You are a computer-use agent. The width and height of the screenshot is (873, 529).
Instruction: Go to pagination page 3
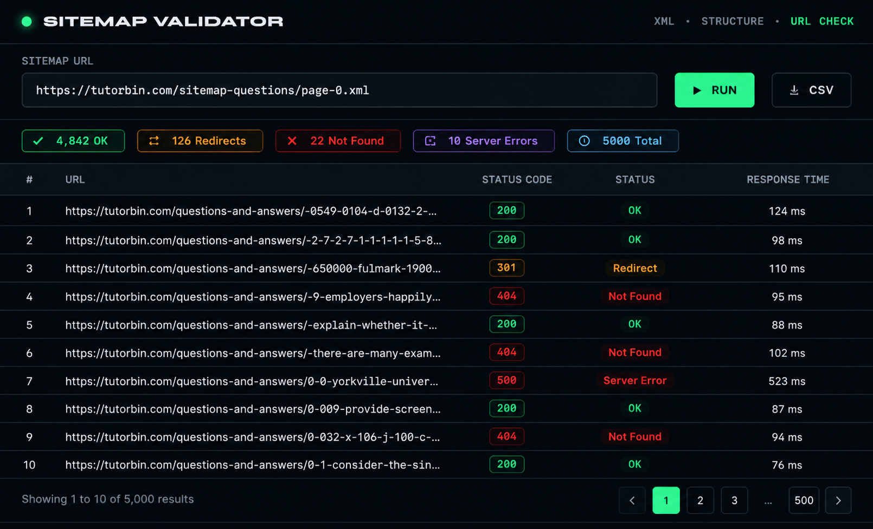(x=734, y=500)
